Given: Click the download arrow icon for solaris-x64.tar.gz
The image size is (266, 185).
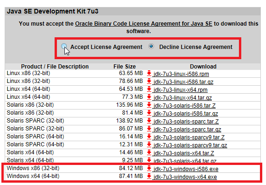Looking at the screenshot, I should (x=149, y=160).
